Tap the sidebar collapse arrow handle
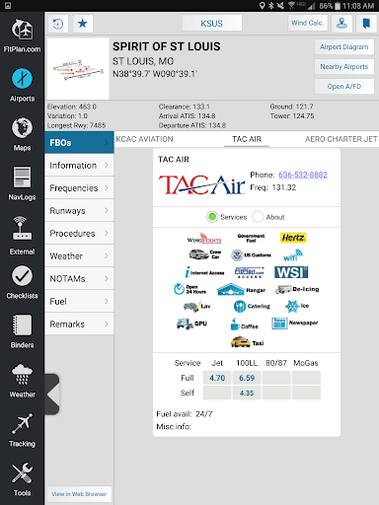The height and width of the screenshot is (505, 379). [52, 395]
